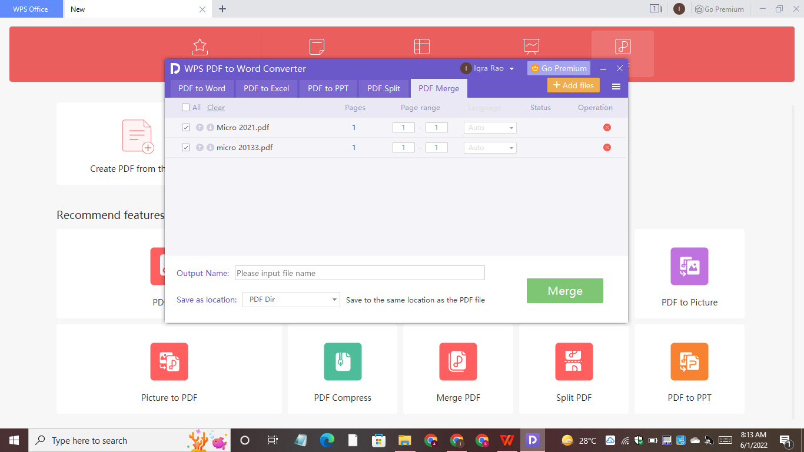Click the Create PDF icon in the background
This screenshot has width=804, height=452.
(x=138, y=137)
